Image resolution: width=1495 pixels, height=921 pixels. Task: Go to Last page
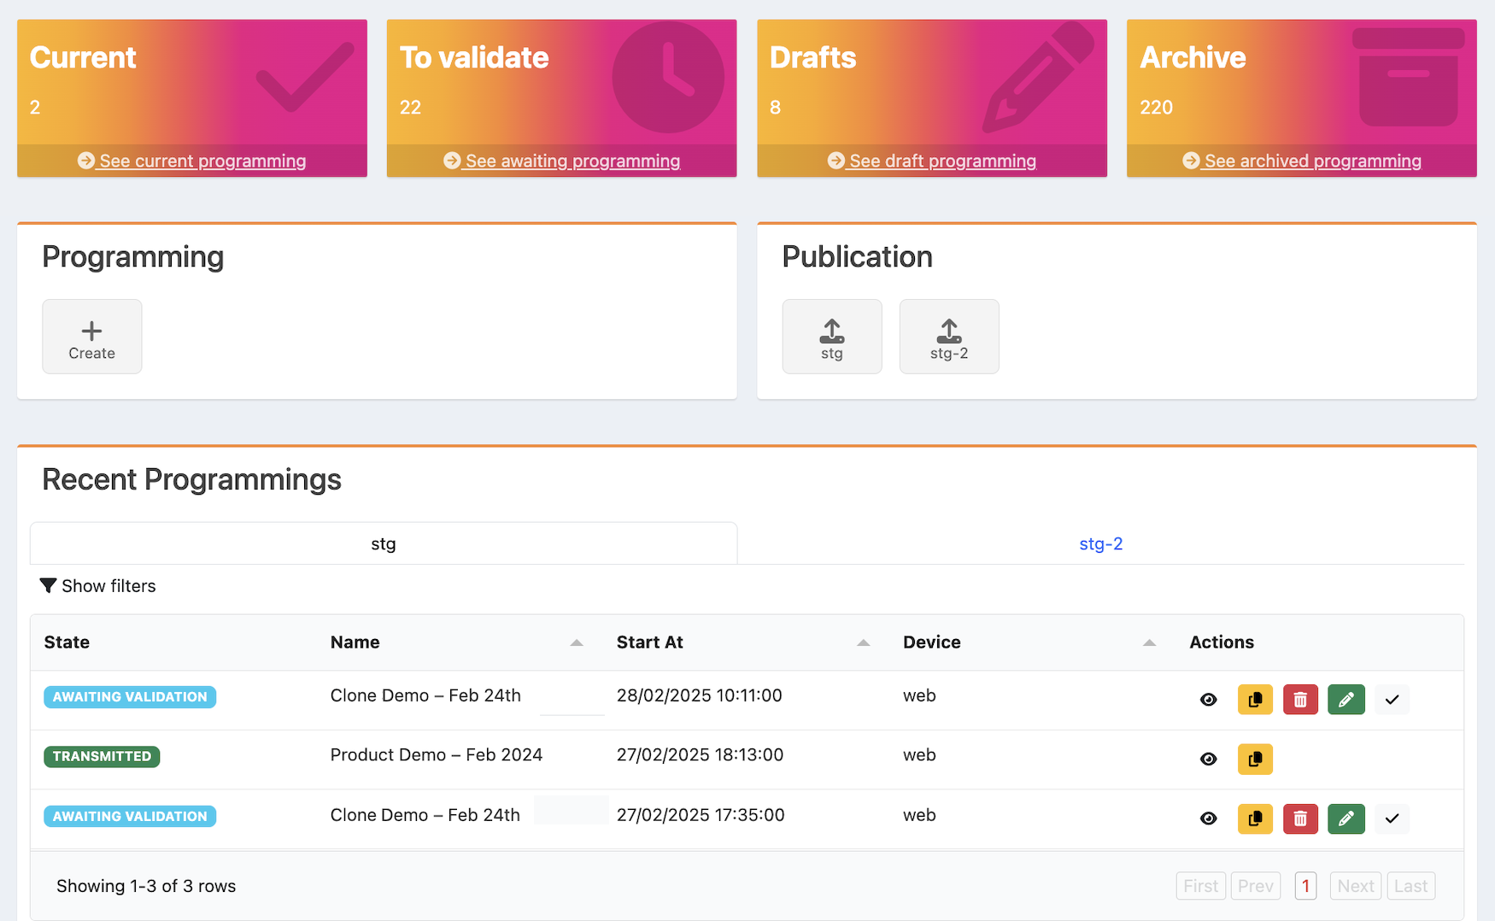pos(1410,886)
